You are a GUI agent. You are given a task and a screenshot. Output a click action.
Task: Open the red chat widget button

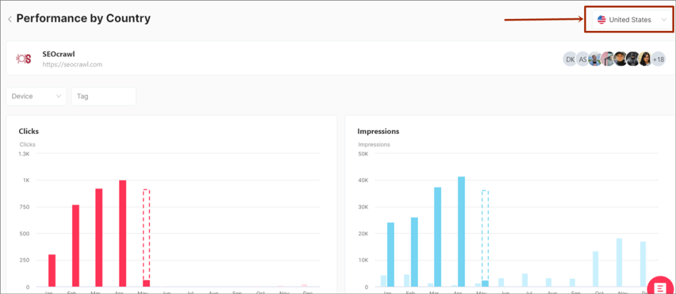(x=661, y=287)
